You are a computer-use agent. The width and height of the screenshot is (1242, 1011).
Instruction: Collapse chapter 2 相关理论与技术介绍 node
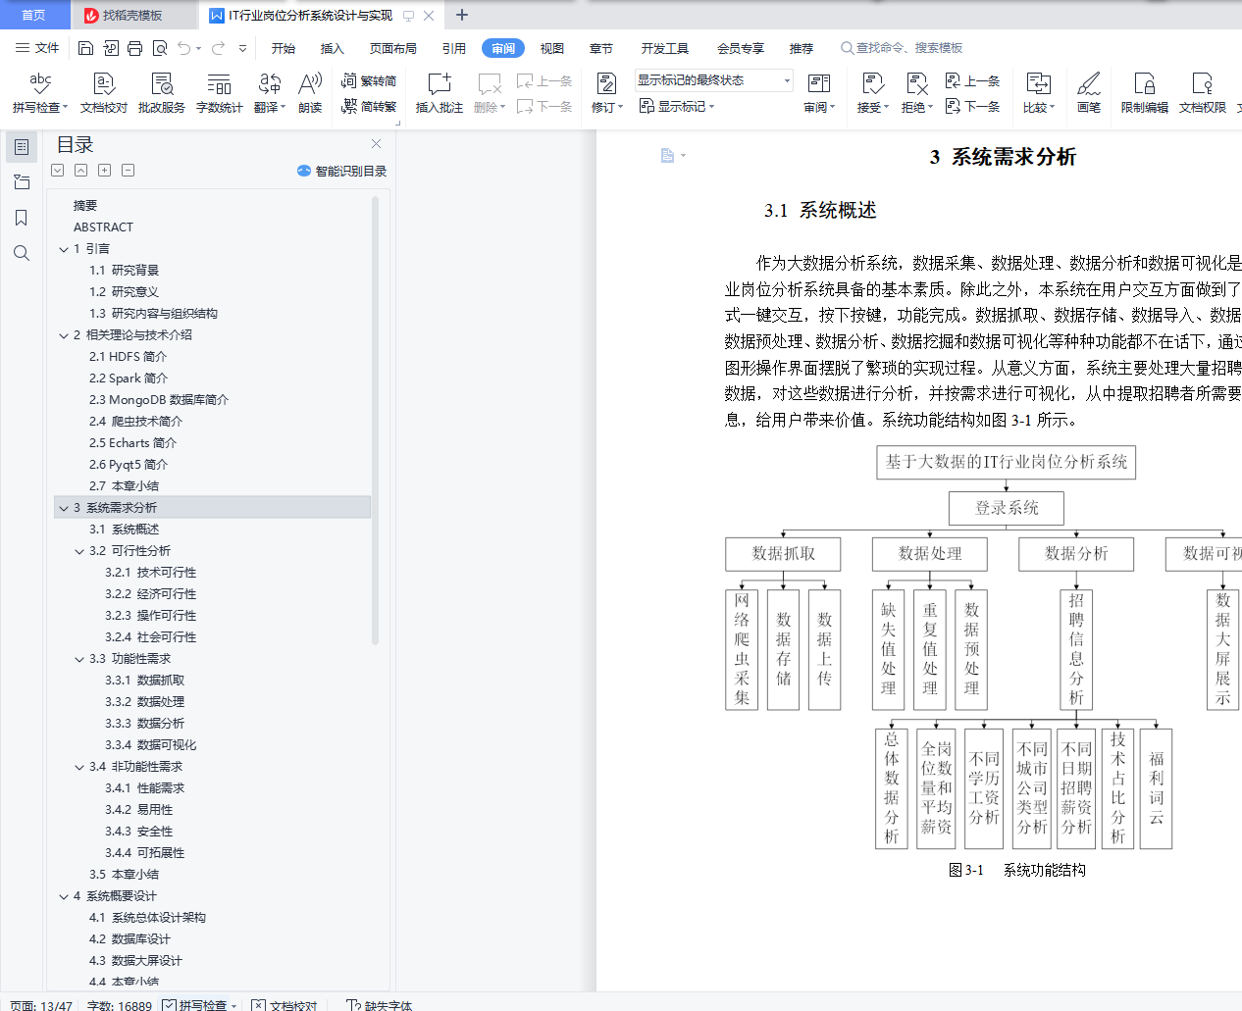pos(64,335)
